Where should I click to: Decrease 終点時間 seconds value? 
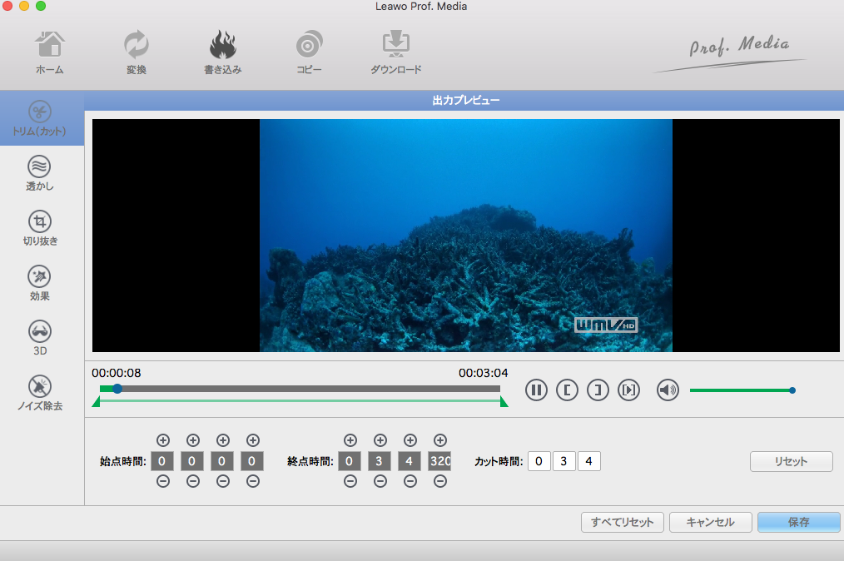[410, 481]
